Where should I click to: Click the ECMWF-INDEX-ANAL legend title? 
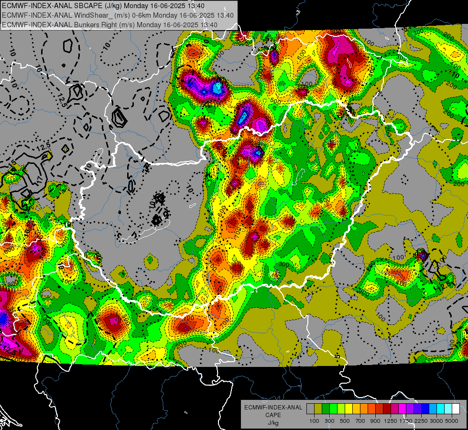click(273, 408)
